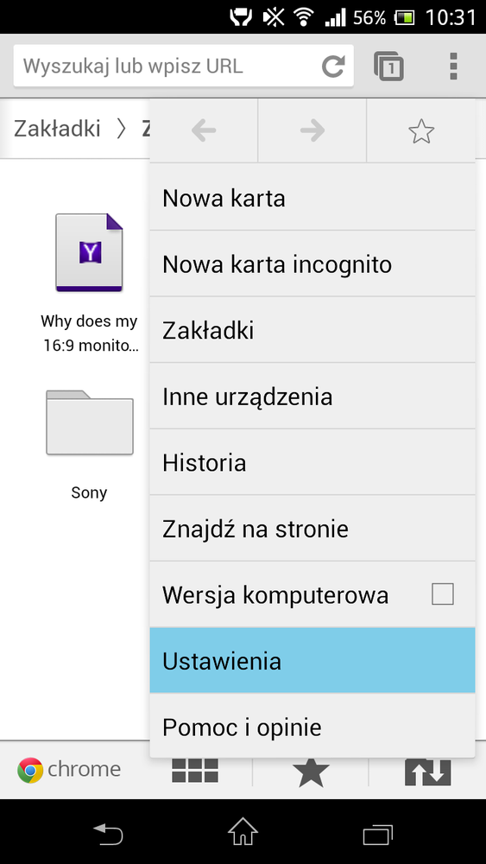Toggle the Wersja komputerowa checkbox
Image resolution: width=486 pixels, height=864 pixels.
[x=443, y=594]
